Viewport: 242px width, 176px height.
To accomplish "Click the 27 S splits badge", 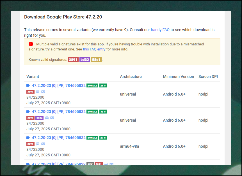I will coord(103,138).
